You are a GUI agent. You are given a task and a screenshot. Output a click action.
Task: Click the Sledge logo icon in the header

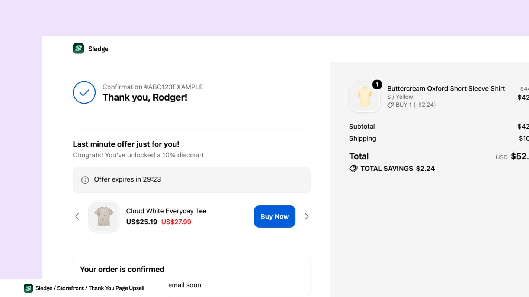click(78, 49)
